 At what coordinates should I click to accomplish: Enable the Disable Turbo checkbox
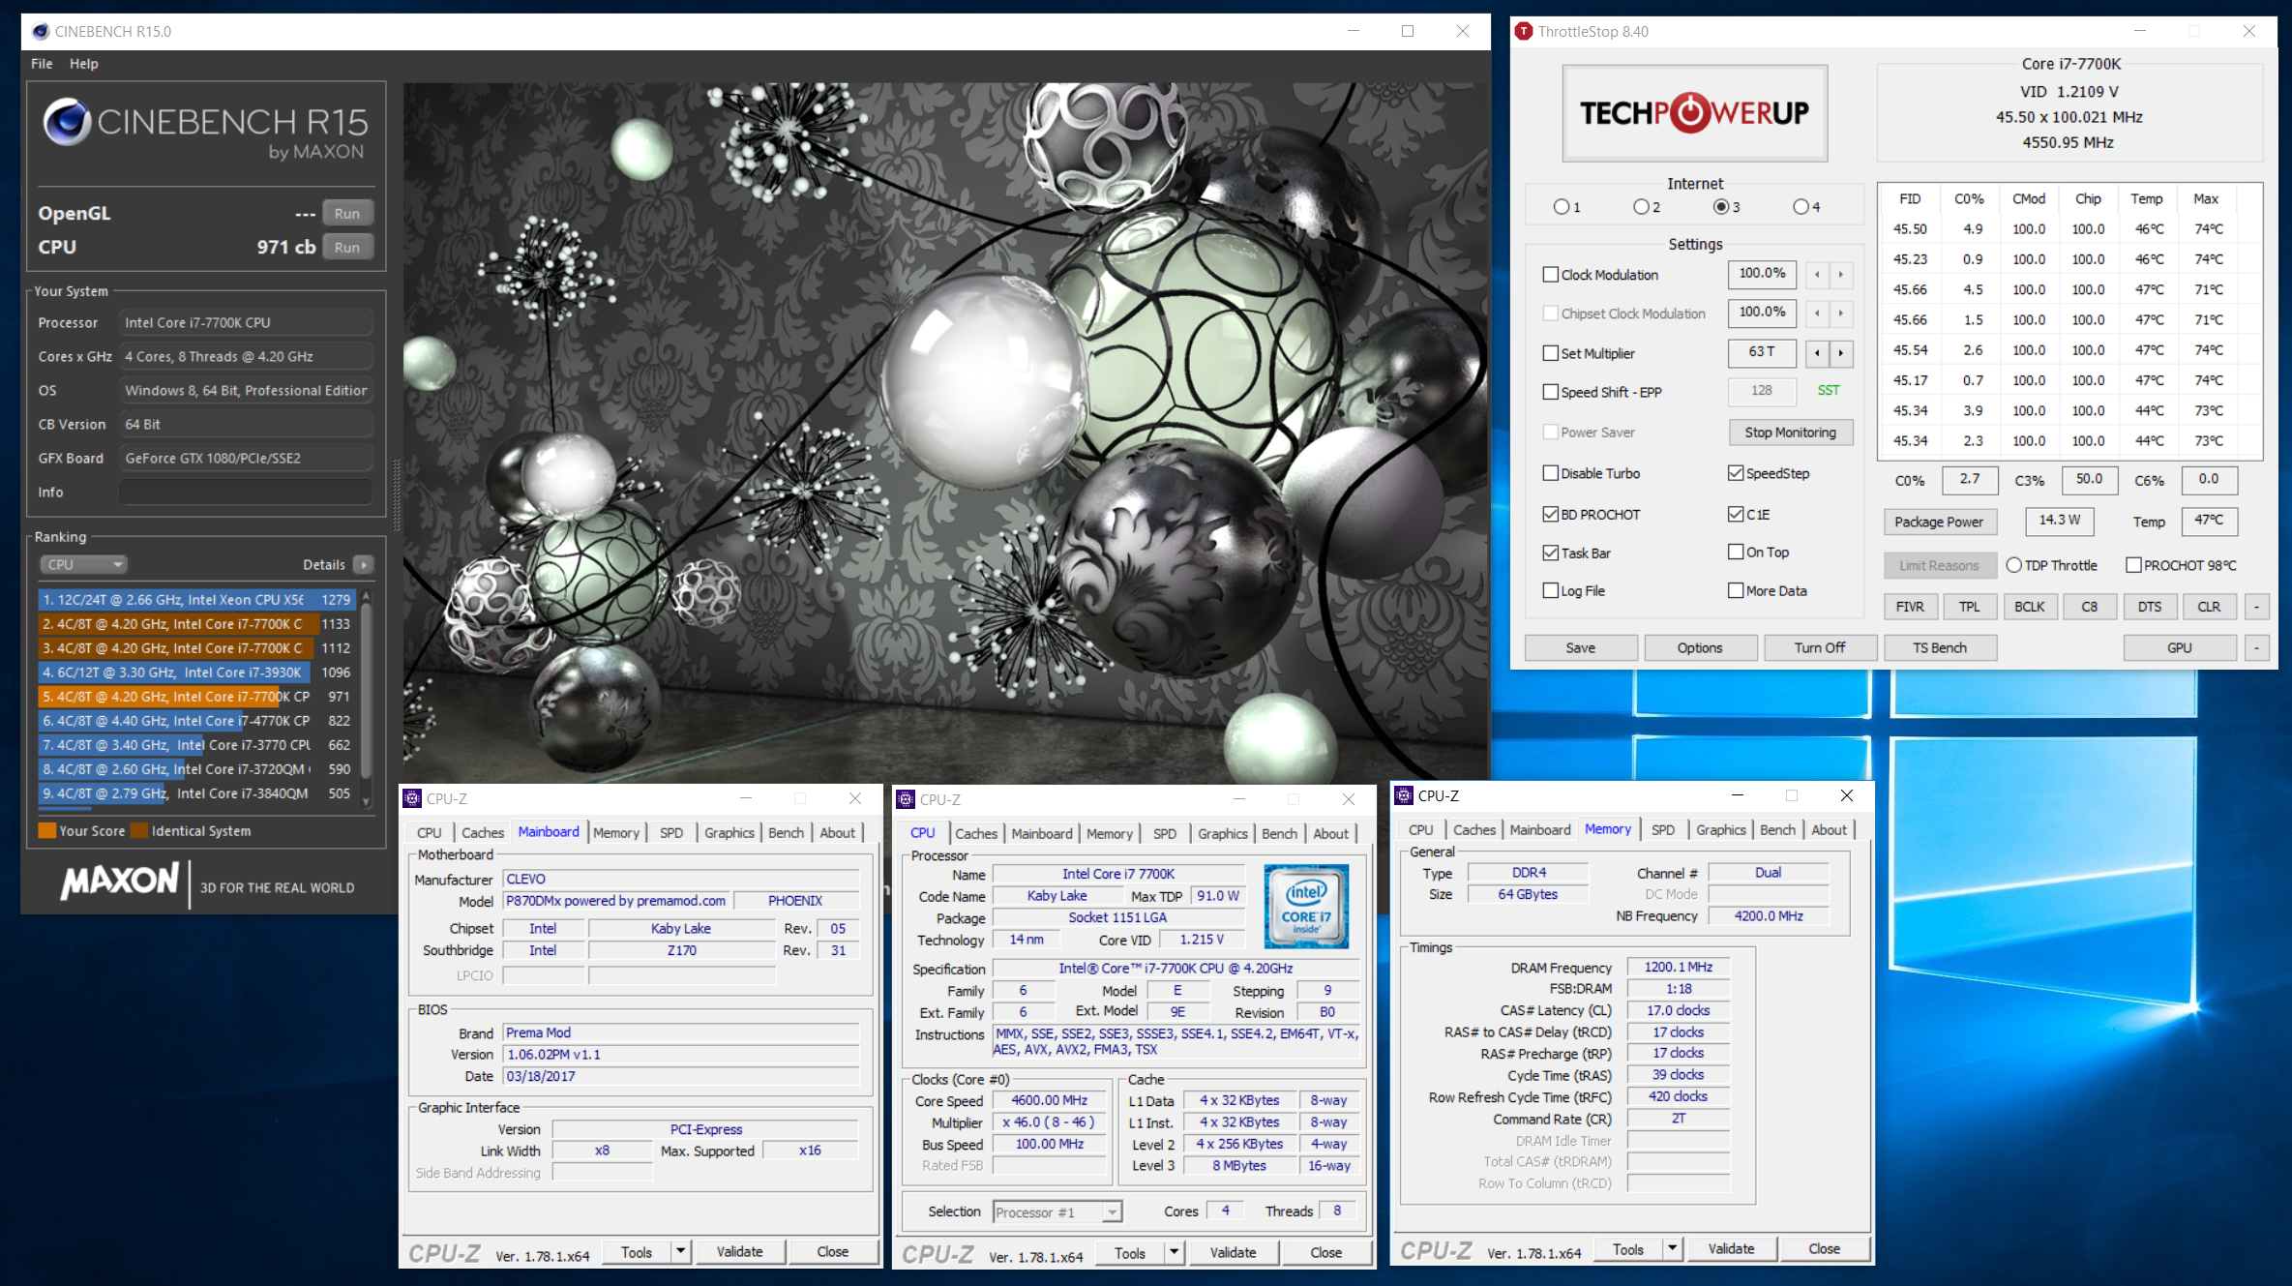tap(1551, 473)
